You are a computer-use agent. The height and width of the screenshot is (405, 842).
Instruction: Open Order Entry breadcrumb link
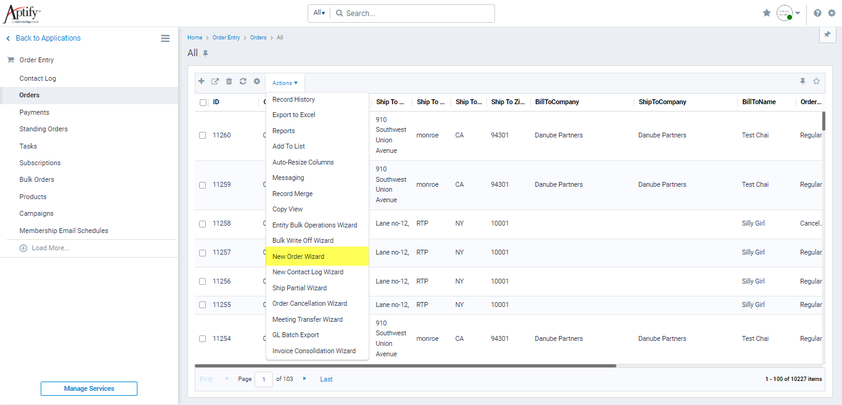click(x=226, y=38)
